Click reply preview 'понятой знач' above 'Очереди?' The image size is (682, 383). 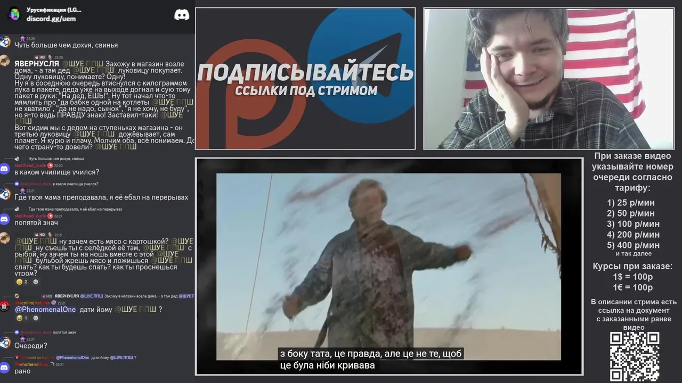(45, 332)
